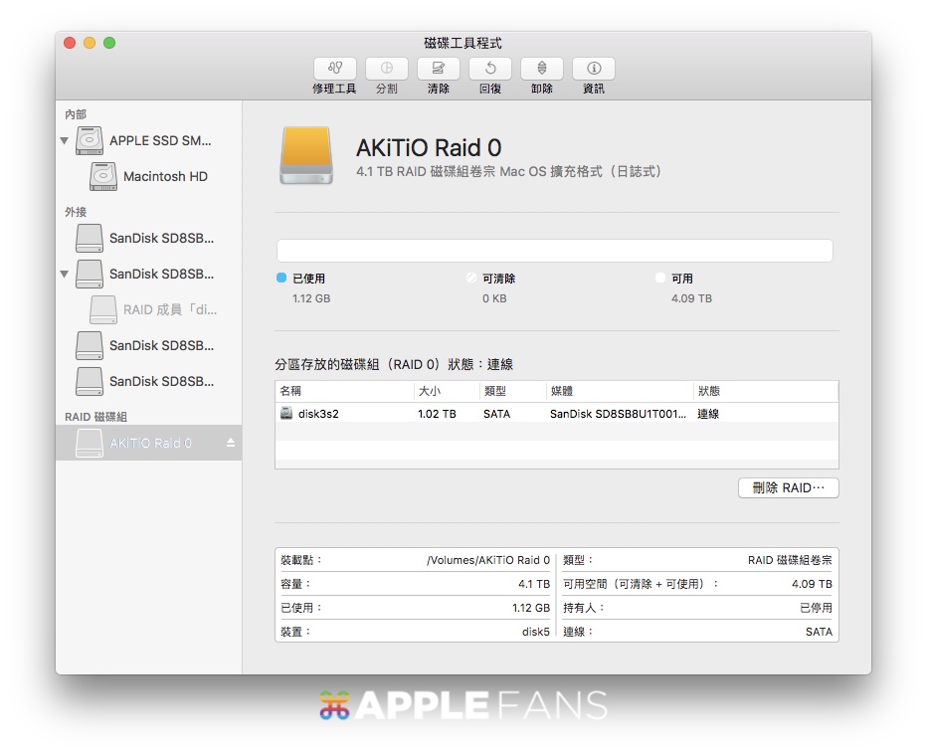Click the Unmount (卸除) toolbar icon
Image resolution: width=927 pixels, height=754 pixels.
541,69
